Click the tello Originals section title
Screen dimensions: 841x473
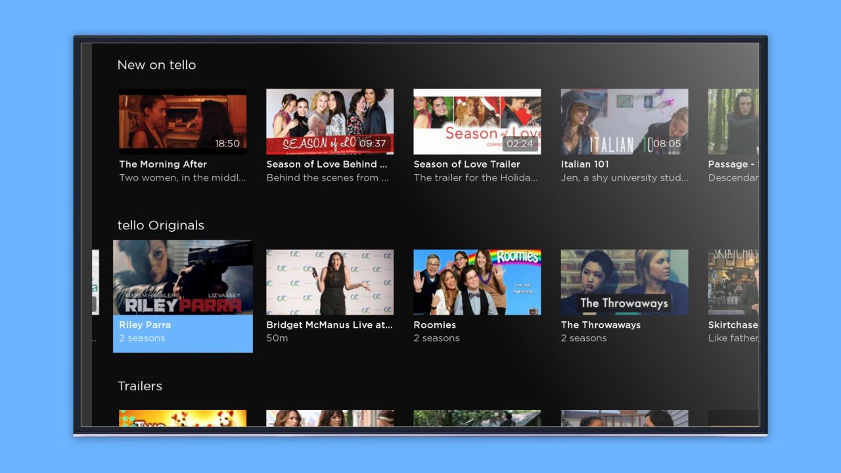point(160,225)
